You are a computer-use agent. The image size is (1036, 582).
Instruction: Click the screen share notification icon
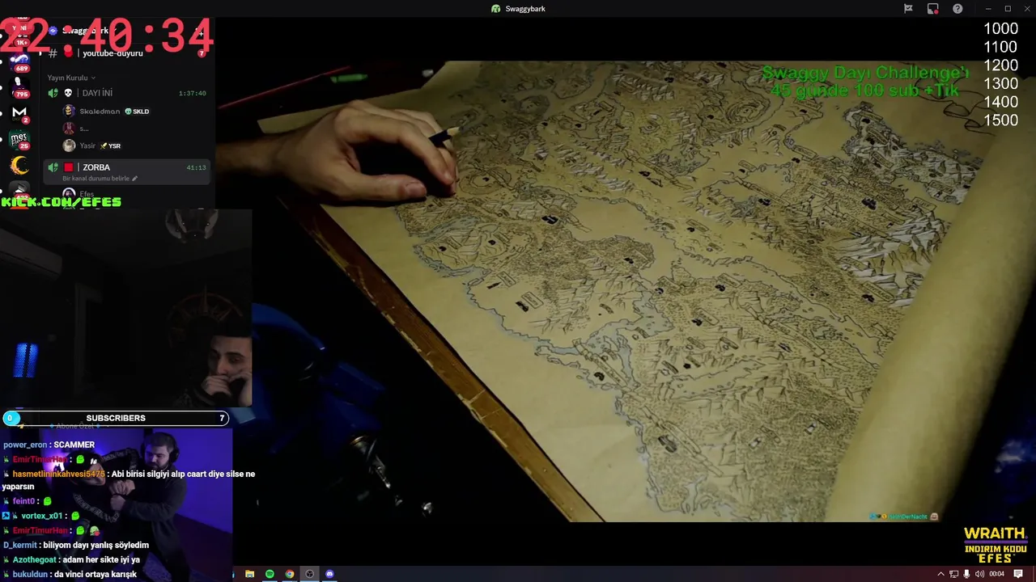coord(933,9)
